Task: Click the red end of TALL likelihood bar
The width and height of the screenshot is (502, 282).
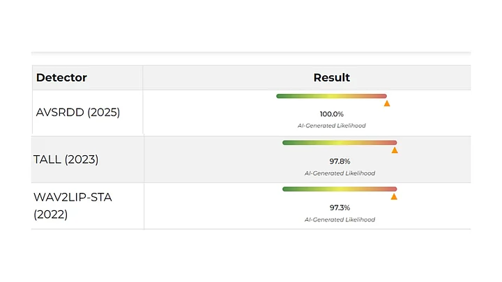Action: [393, 143]
